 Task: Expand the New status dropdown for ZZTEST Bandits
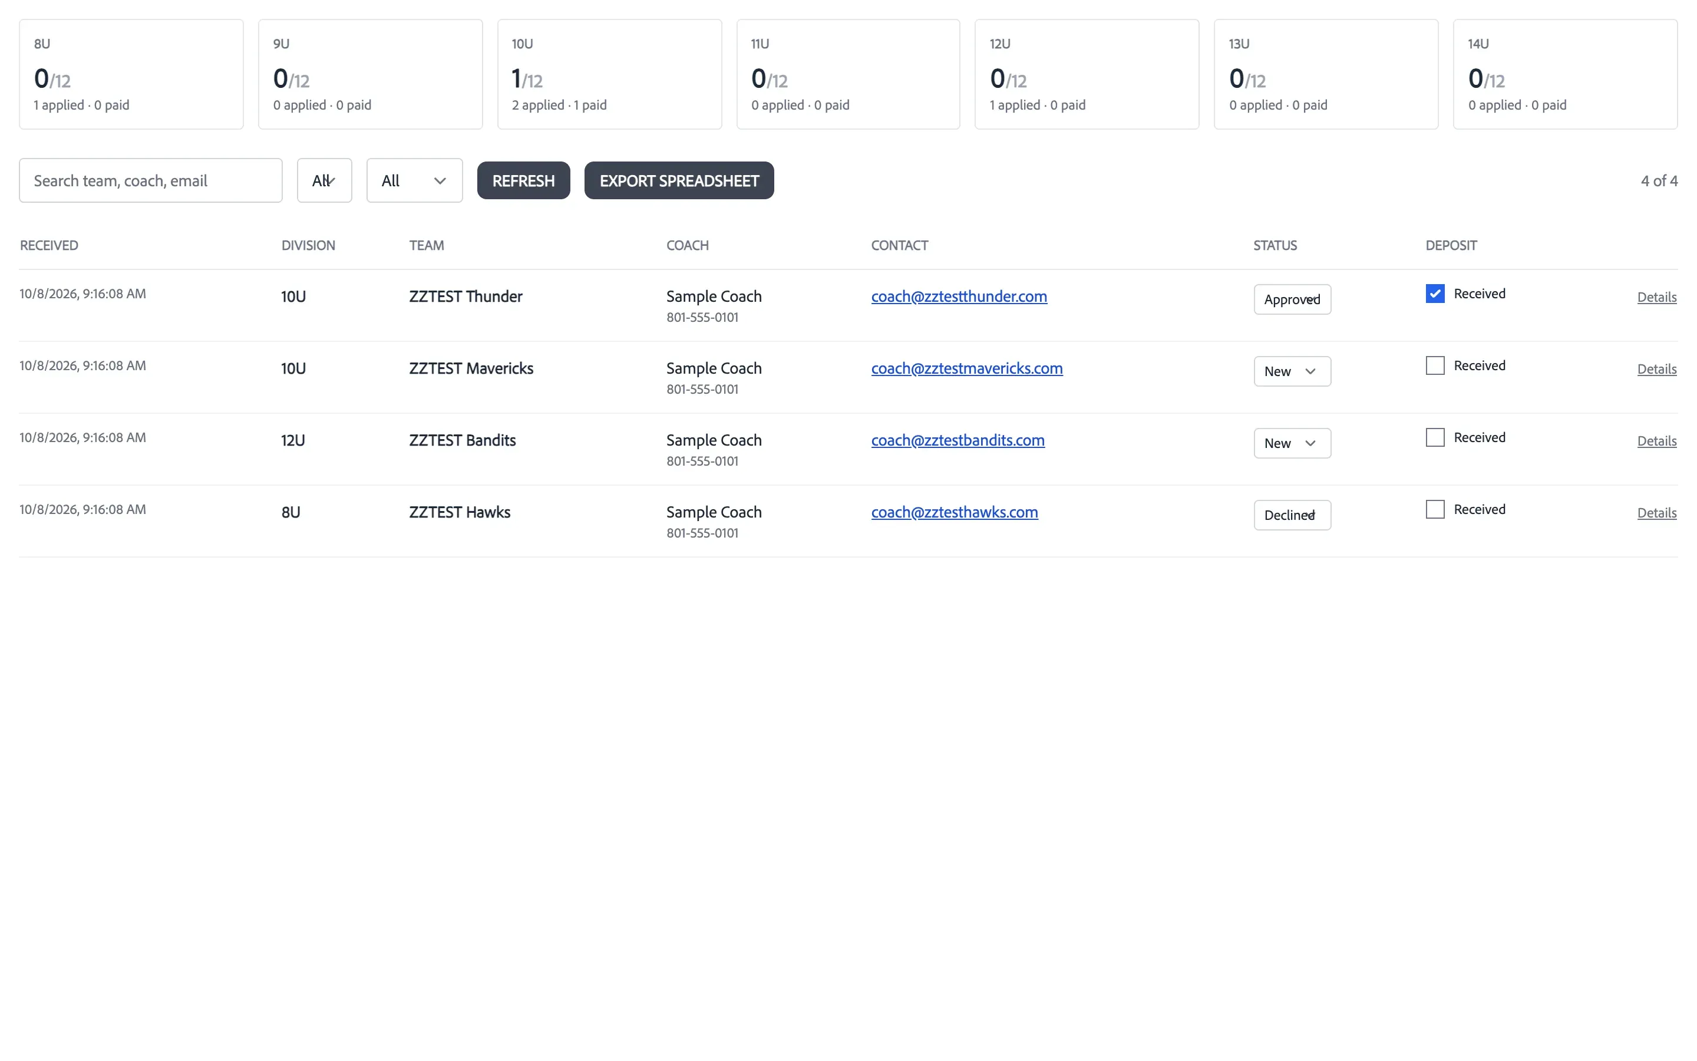pos(1292,443)
